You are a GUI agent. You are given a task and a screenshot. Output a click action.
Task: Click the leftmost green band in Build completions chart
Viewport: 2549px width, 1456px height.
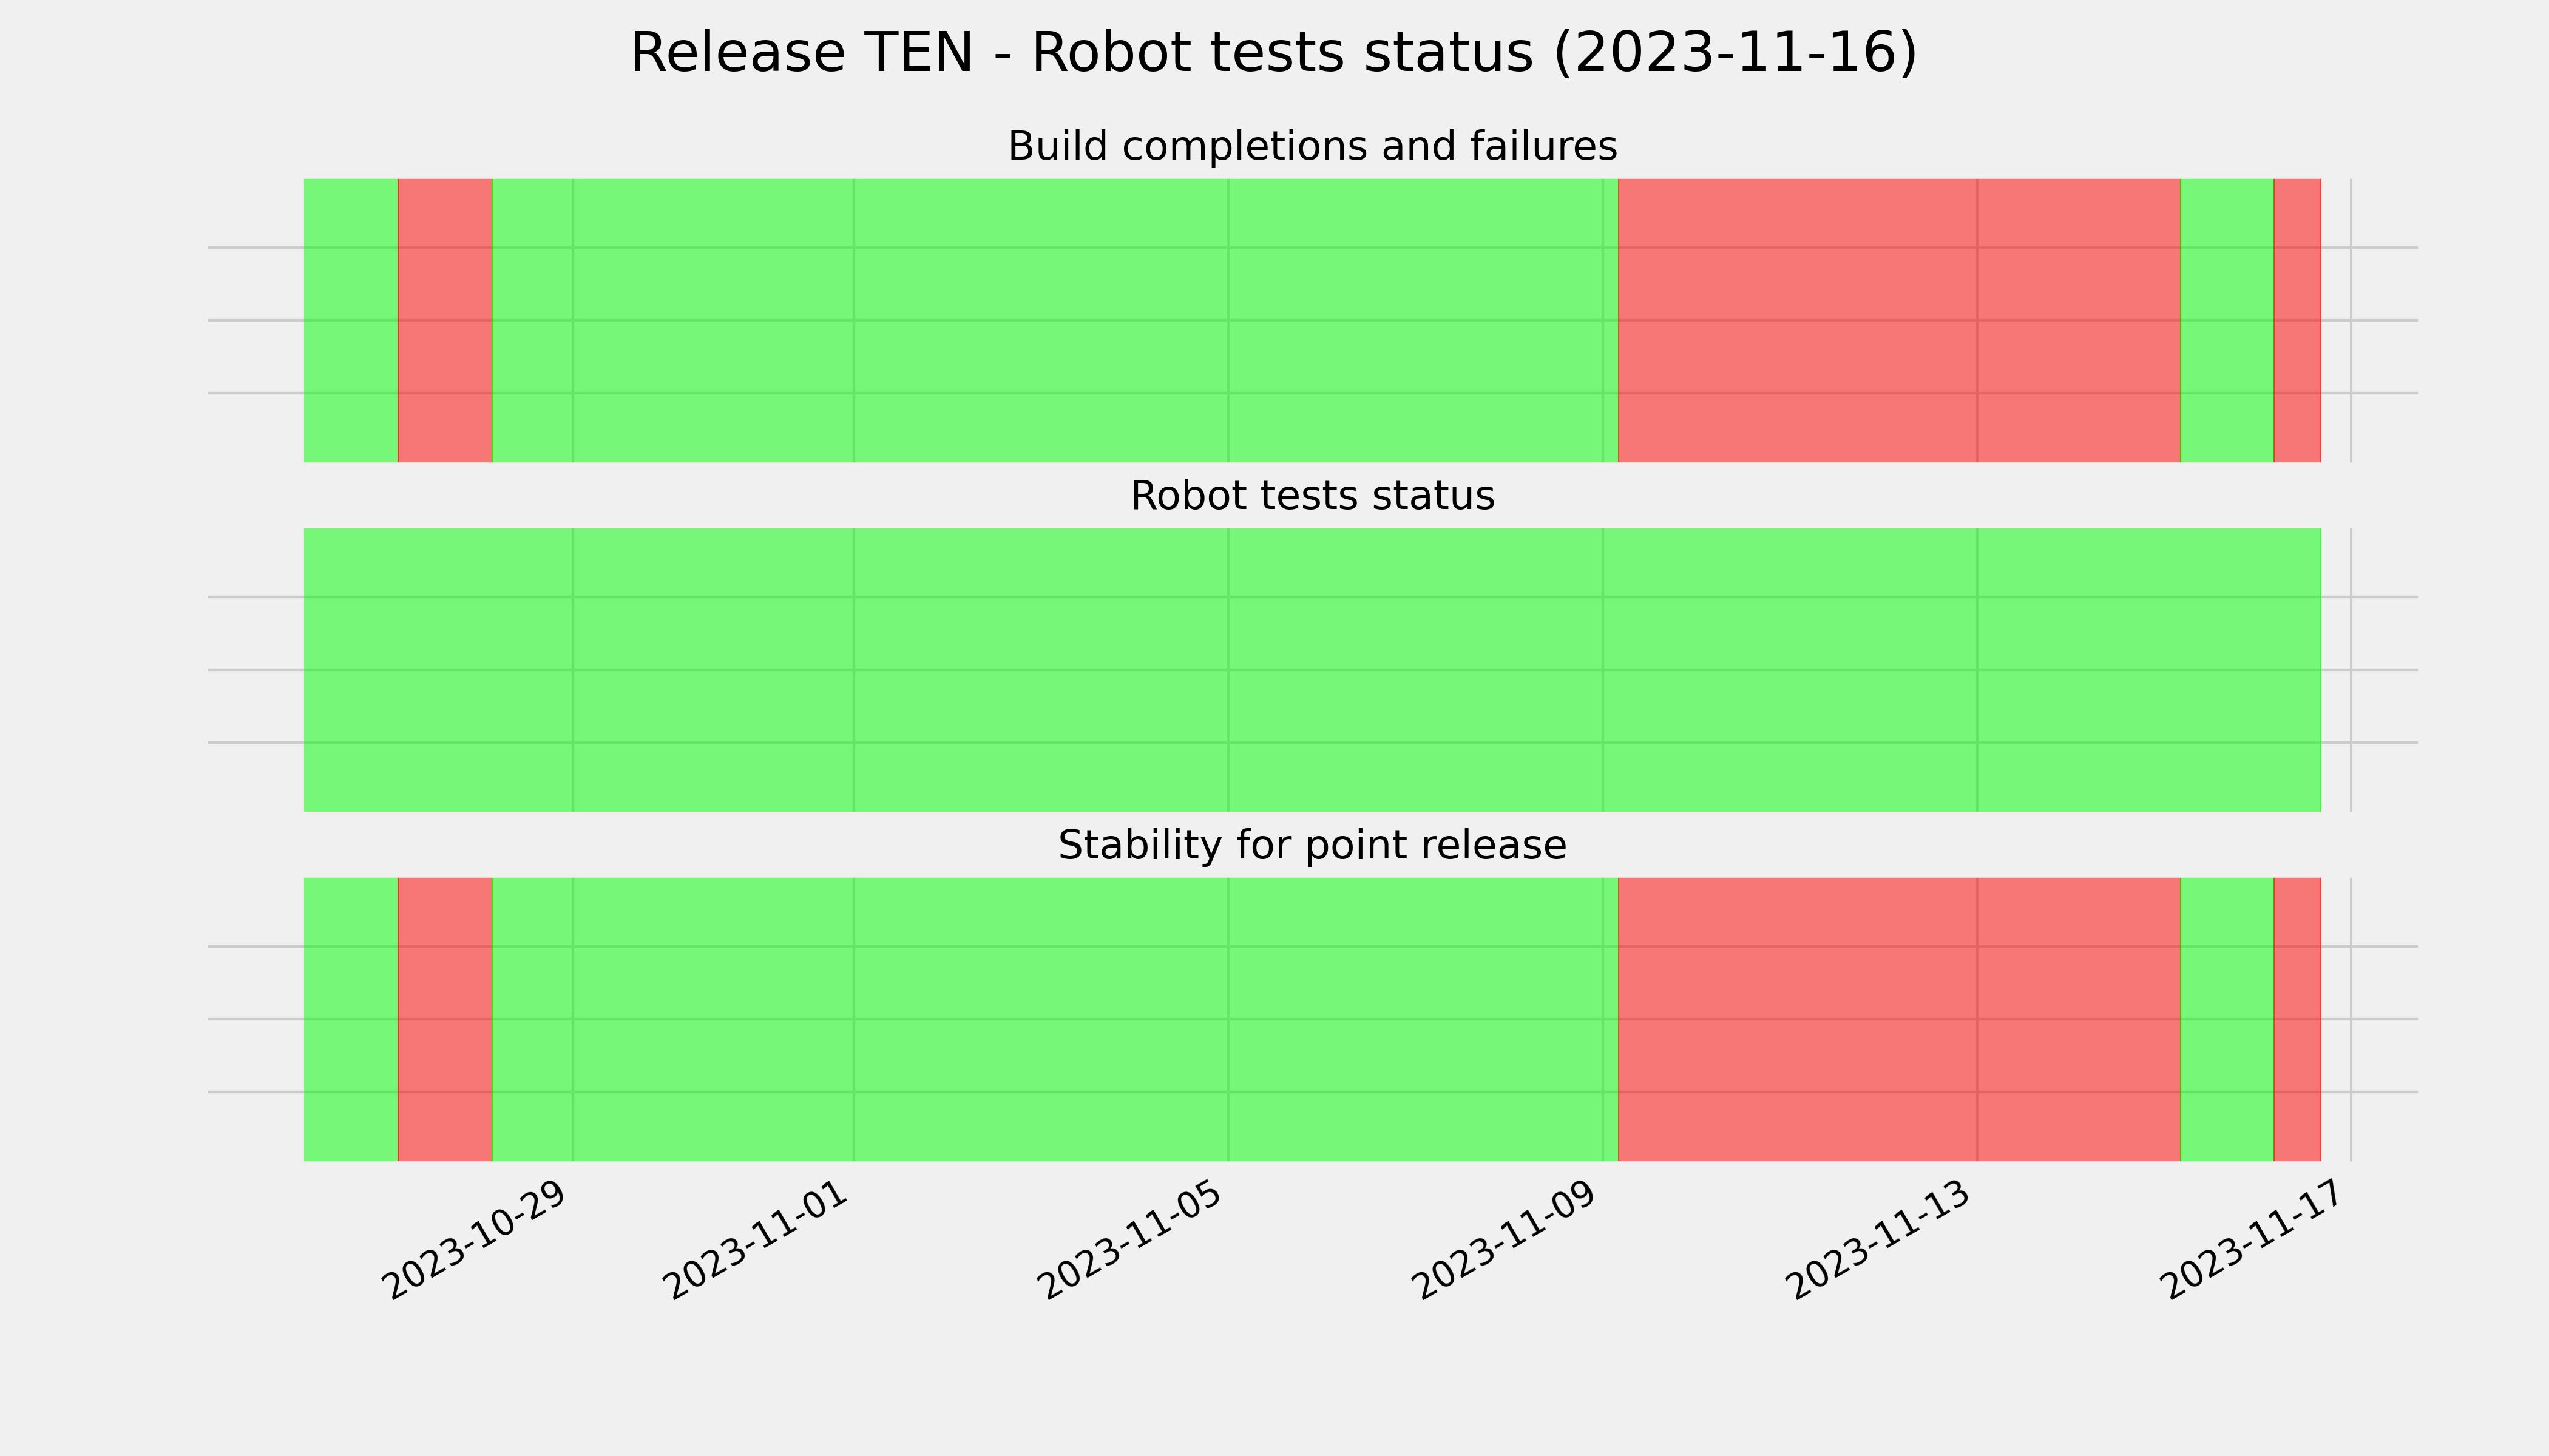[x=351, y=320]
